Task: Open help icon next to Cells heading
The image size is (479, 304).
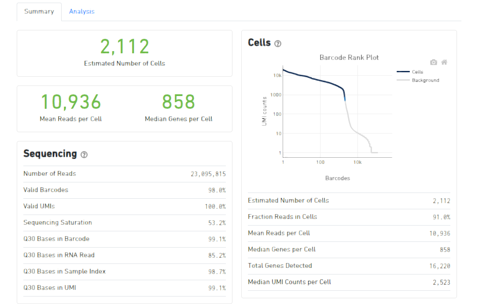Action: [x=277, y=44]
